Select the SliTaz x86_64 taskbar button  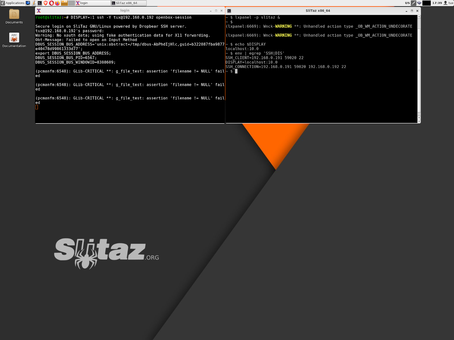pyautogui.click(x=129, y=3)
